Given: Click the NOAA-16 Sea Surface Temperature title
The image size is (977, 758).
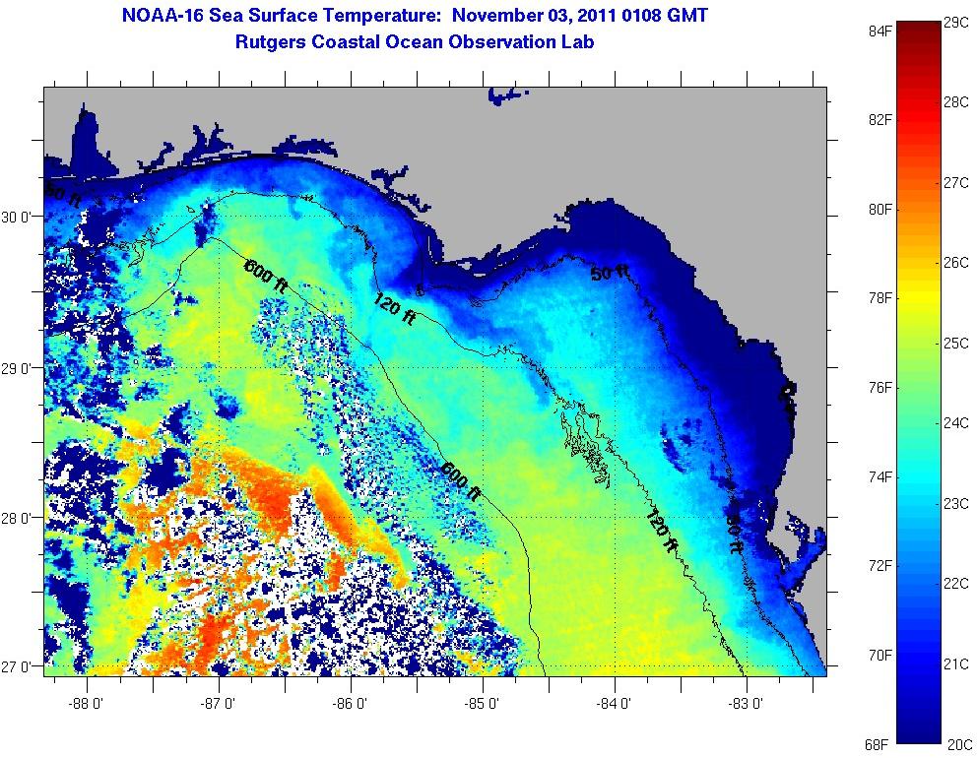Looking at the screenshot, I should coord(415,15).
